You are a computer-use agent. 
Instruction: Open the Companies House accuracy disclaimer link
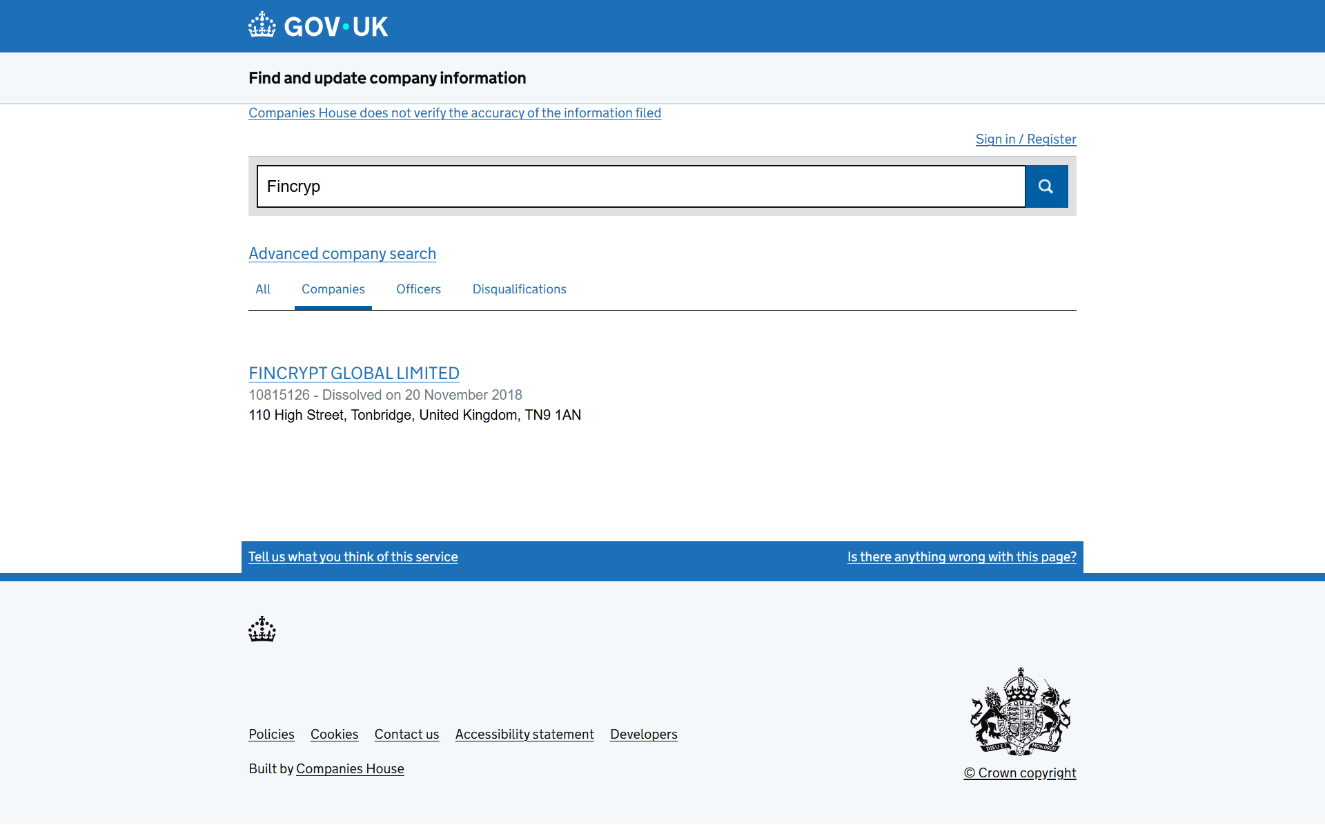coord(455,113)
